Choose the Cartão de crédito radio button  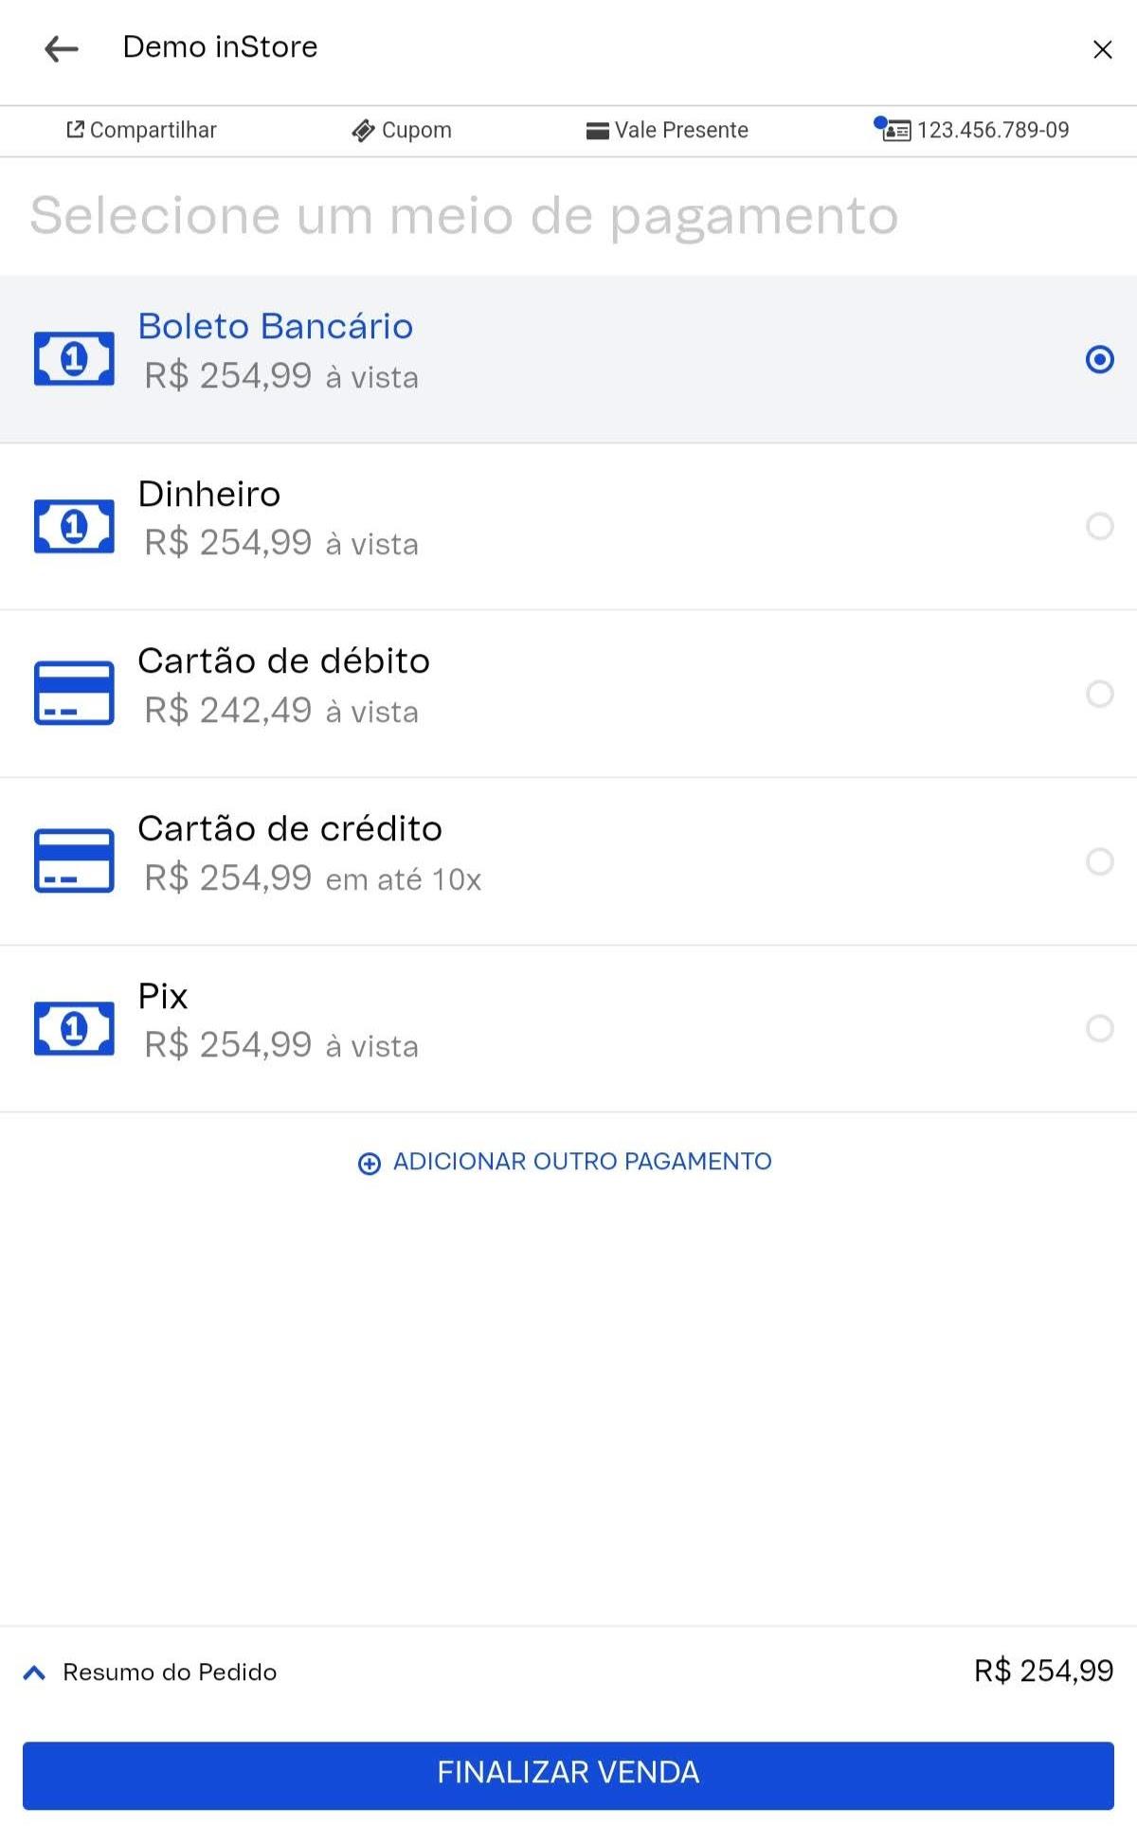click(1099, 861)
